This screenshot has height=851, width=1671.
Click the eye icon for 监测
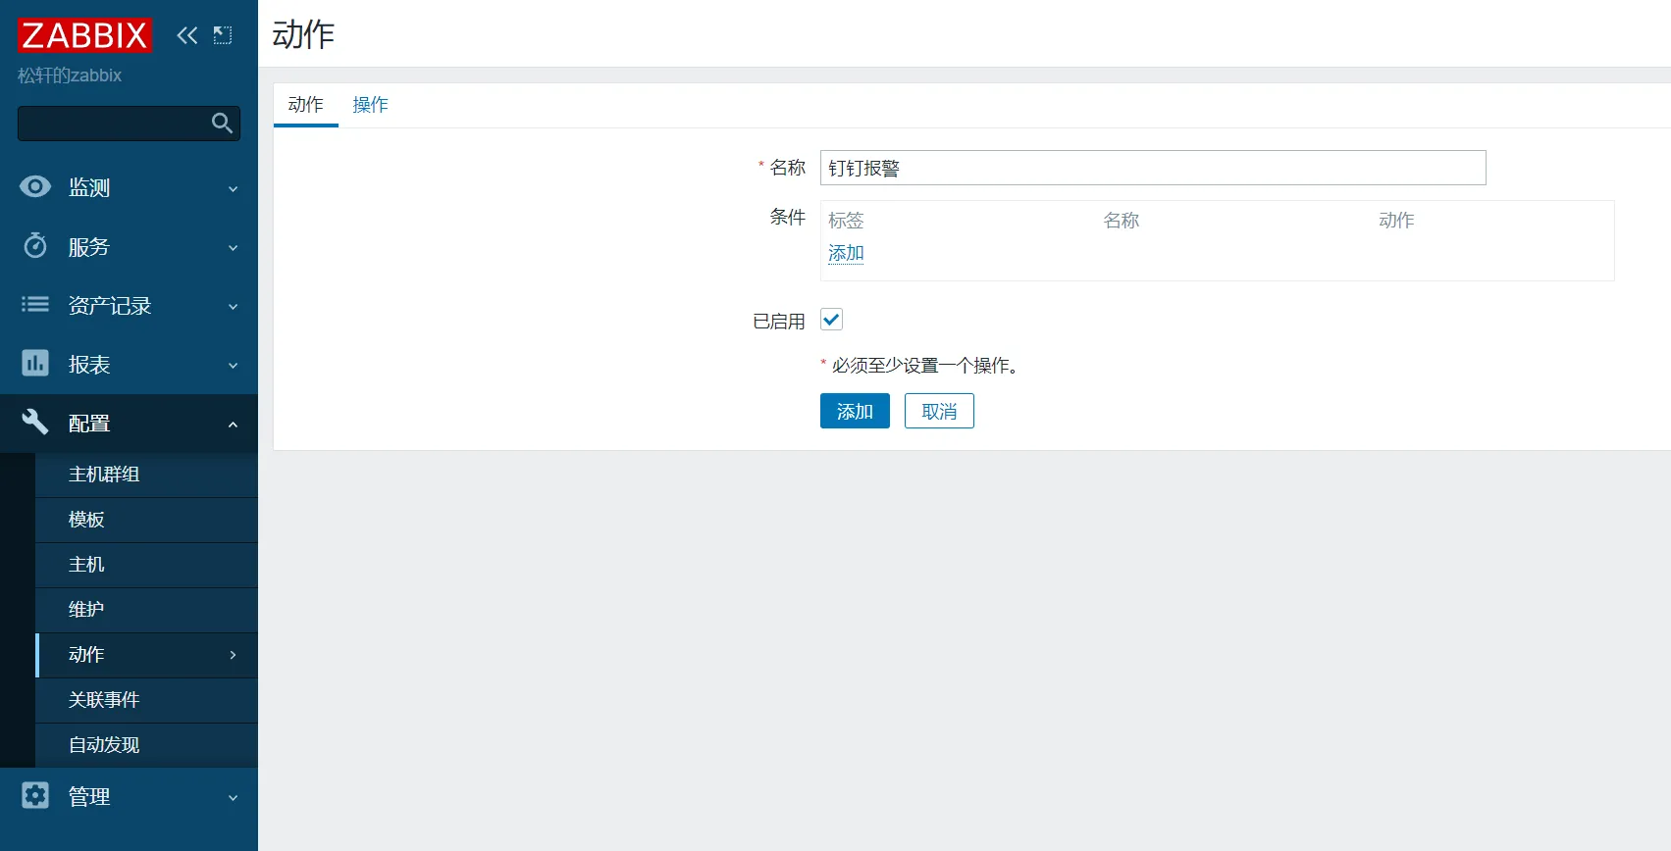[x=35, y=187]
